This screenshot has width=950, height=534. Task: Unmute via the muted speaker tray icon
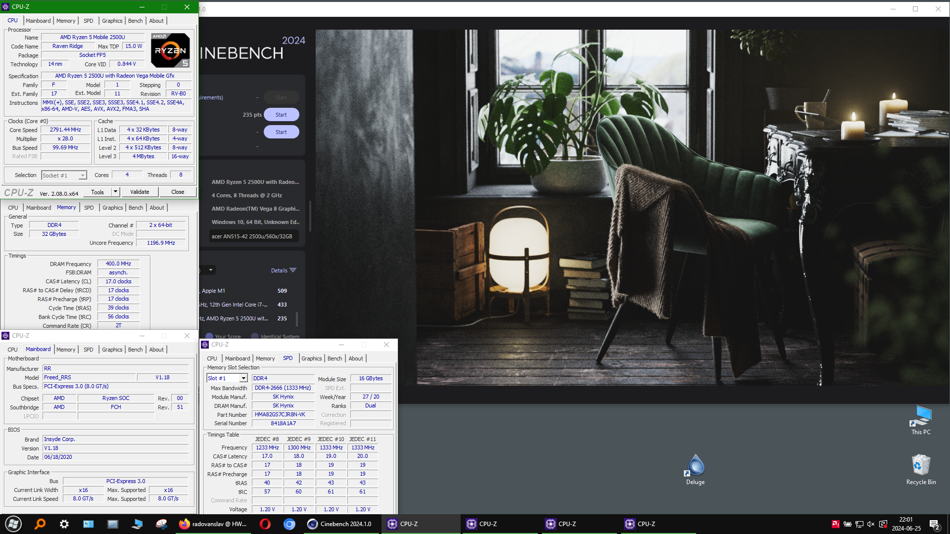871,524
